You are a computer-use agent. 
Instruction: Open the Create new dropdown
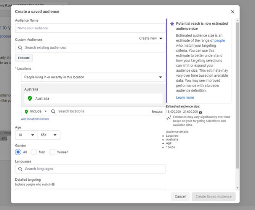pyautogui.click(x=151, y=38)
